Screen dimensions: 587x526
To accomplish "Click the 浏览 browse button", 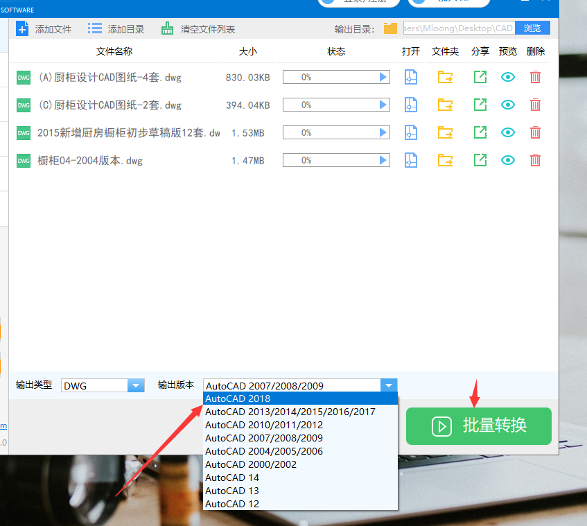I will tap(532, 28).
